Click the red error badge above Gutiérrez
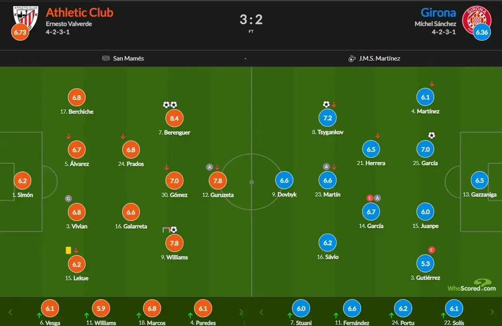Screen dimensions: 502x326 [x=431, y=250]
